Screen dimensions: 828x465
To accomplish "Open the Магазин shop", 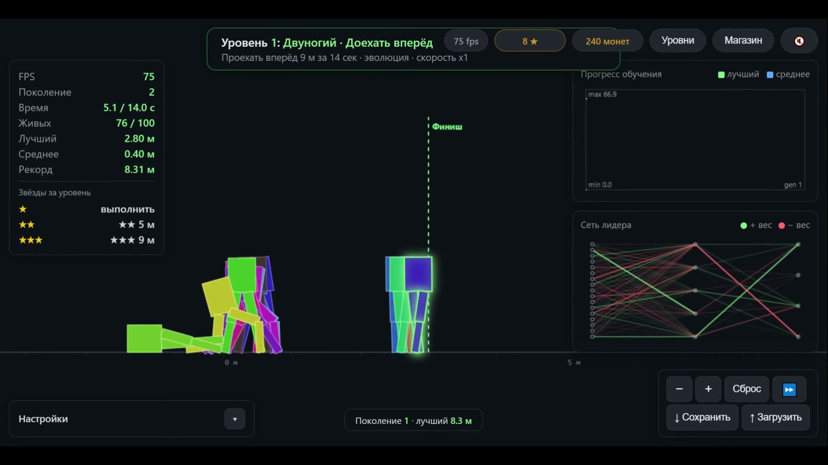I will (x=743, y=40).
